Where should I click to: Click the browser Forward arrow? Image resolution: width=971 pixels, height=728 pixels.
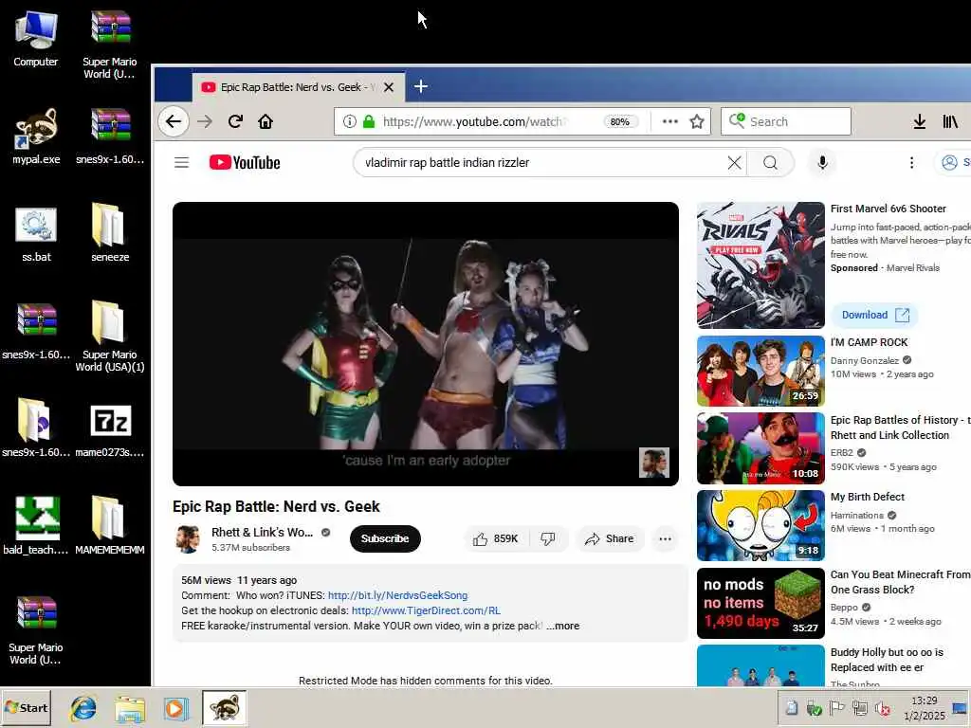[x=205, y=121]
